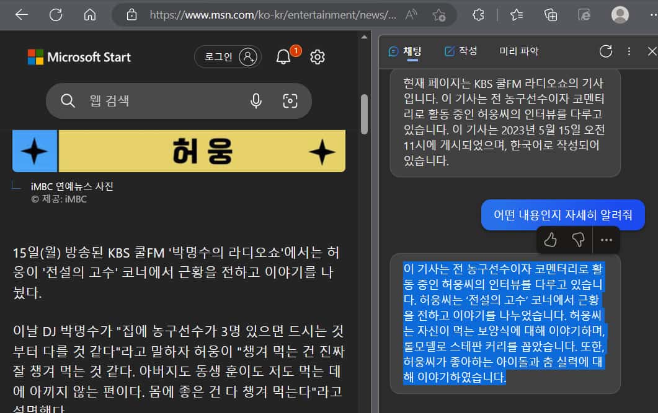This screenshot has width=658, height=413.
Task: Click the scrollbar up arrow
Action: pyautogui.click(x=364, y=37)
